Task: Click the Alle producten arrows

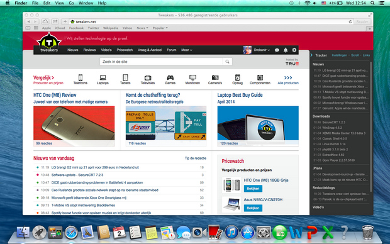Action: (x=288, y=77)
